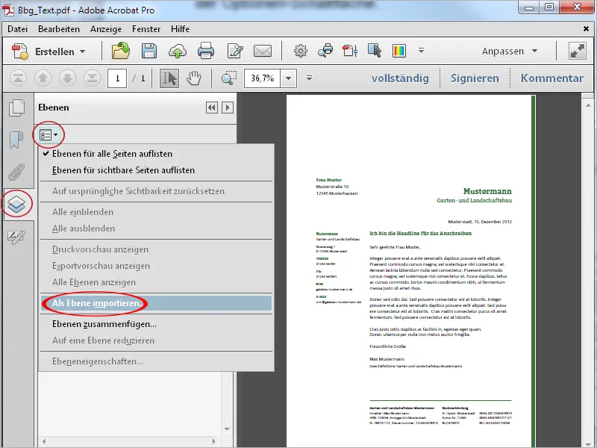
Task: Open the Ebenen options menu button
Action: (49, 134)
